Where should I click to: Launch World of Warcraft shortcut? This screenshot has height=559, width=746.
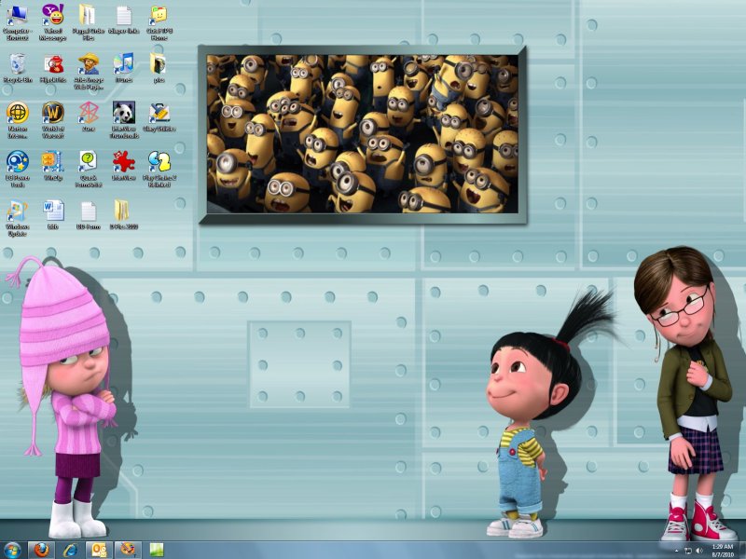click(53, 120)
